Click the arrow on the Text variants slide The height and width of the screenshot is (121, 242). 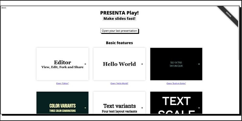pyautogui.click(x=142, y=108)
